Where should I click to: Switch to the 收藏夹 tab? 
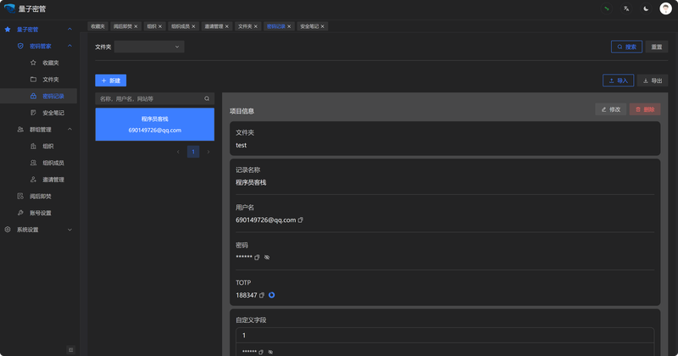coord(97,26)
